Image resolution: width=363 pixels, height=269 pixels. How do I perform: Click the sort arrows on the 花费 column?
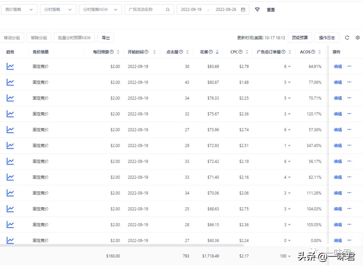click(216, 52)
